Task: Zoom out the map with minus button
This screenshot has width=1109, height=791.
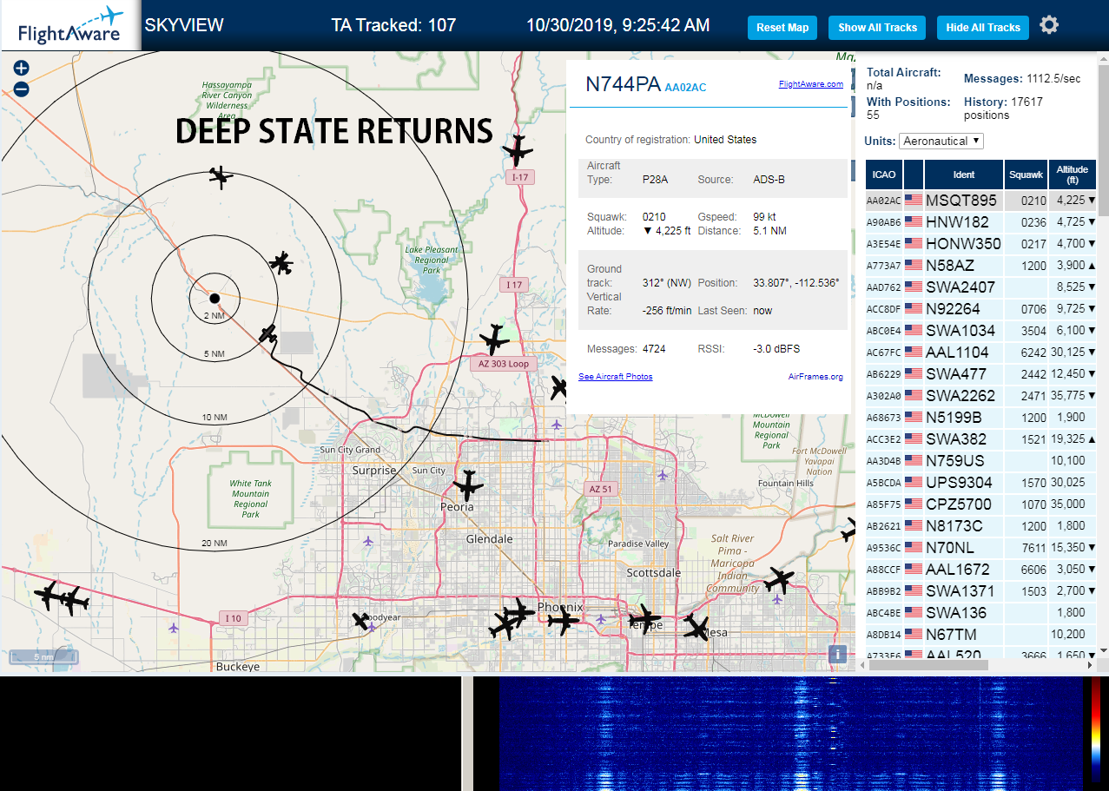Action: (x=22, y=89)
